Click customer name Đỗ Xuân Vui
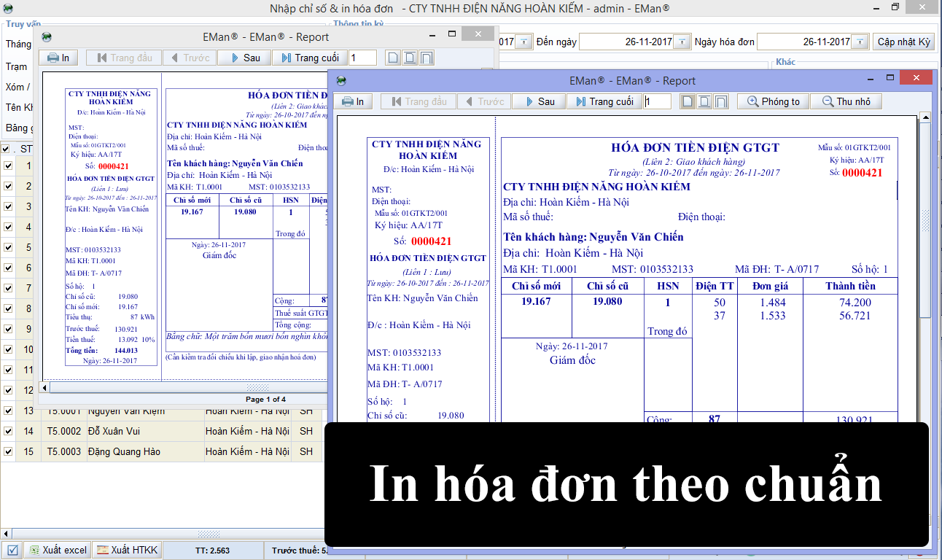 pos(114,431)
